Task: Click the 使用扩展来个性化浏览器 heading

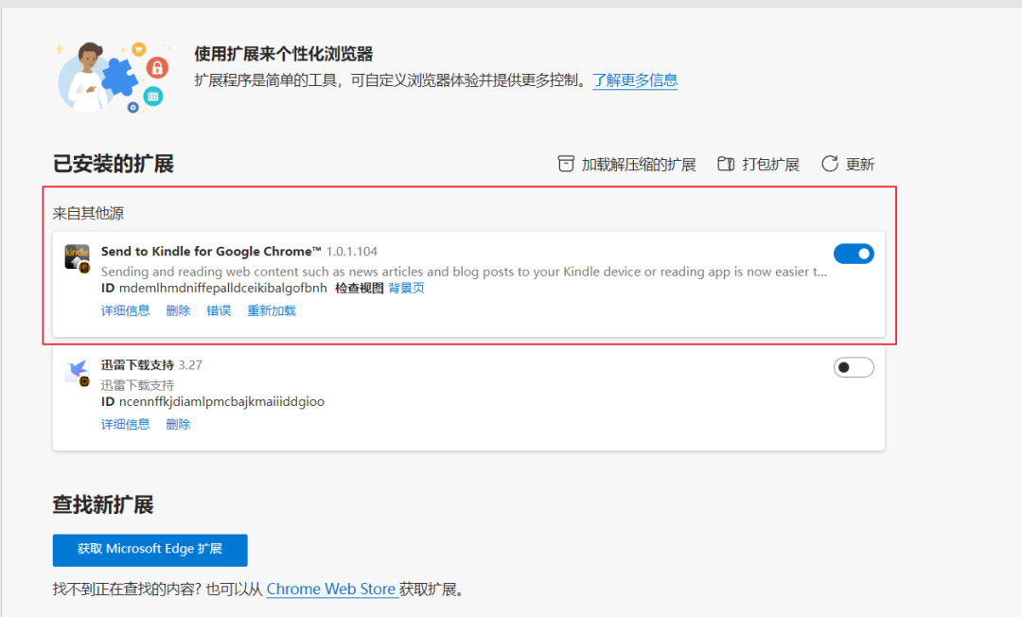Action: click(284, 54)
